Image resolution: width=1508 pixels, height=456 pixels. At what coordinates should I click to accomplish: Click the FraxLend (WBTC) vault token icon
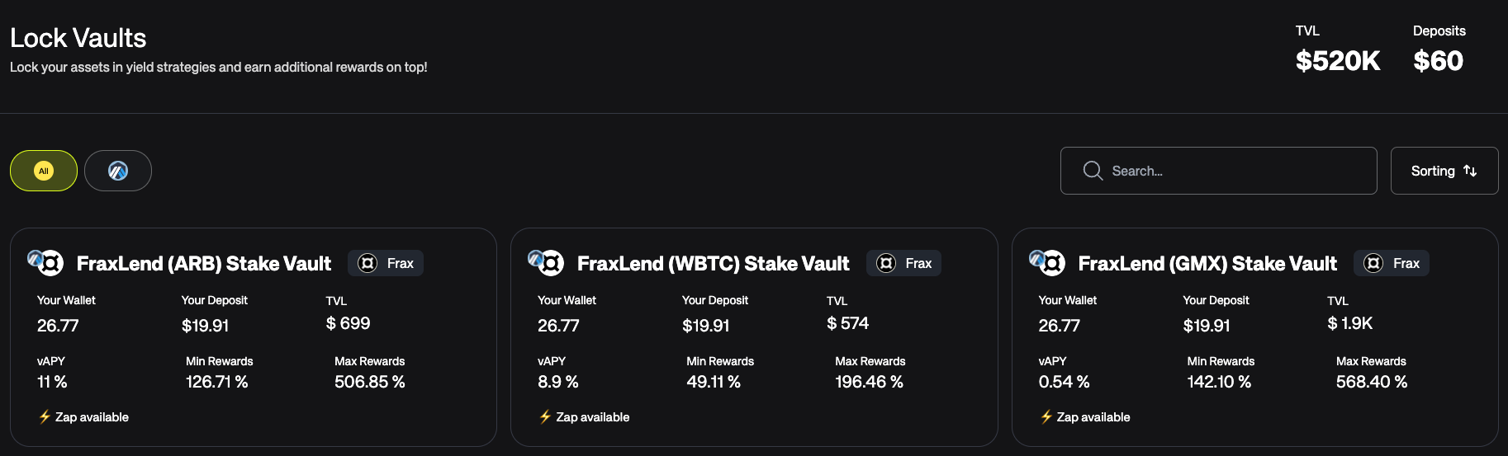pos(547,262)
